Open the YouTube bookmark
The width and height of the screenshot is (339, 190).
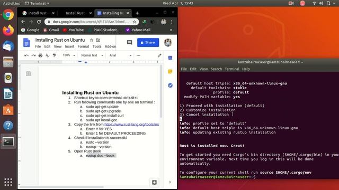click(x=73, y=30)
